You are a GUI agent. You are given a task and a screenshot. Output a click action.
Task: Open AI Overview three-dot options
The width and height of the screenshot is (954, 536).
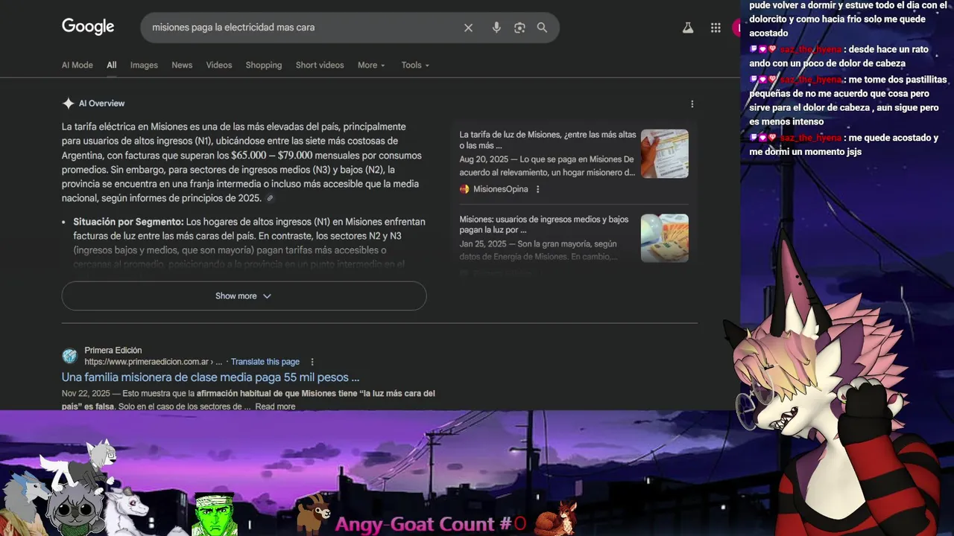tap(692, 104)
